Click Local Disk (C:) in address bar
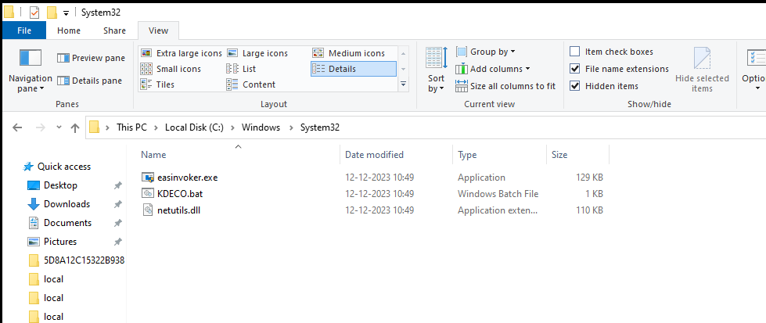This screenshot has height=323, width=766. (x=194, y=127)
